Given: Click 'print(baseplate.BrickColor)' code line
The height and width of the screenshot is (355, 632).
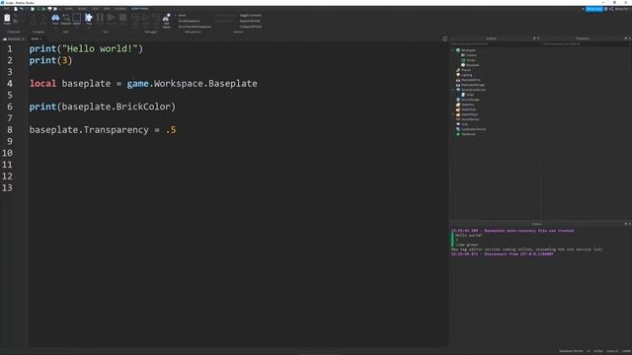Looking at the screenshot, I should click(x=103, y=106).
